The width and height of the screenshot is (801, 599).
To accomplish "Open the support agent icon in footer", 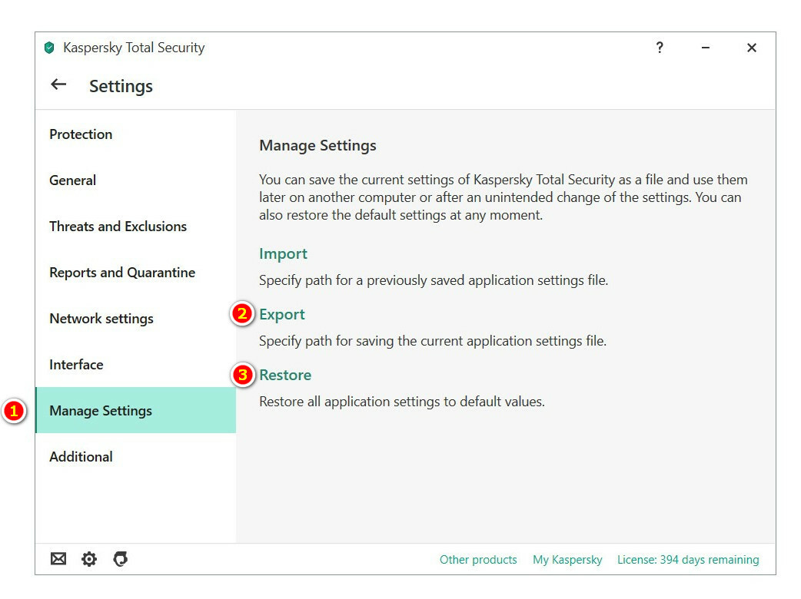I will coord(120,559).
